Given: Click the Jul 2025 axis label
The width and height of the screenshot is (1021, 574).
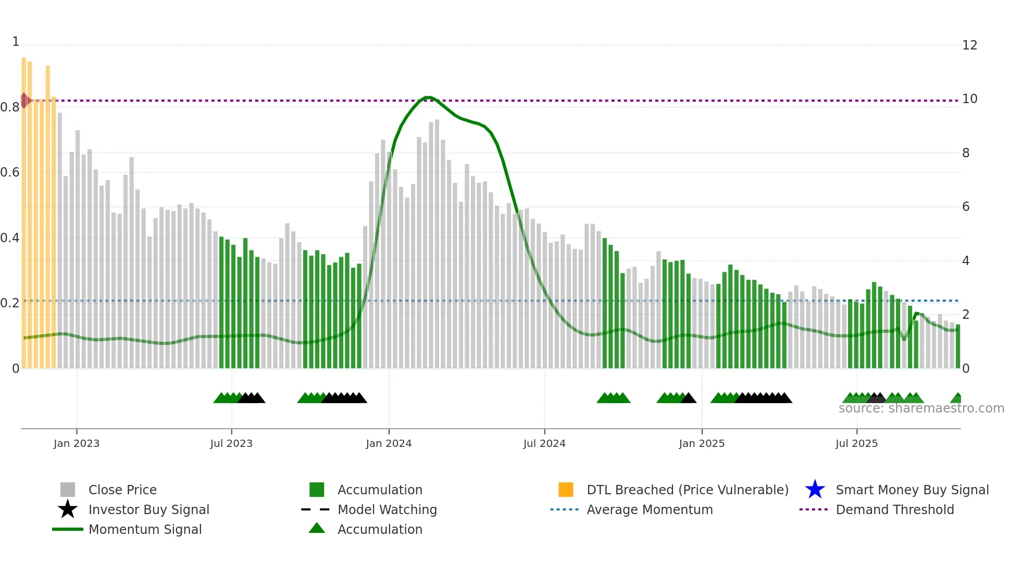Looking at the screenshot, I should click(x=856, y=443).
